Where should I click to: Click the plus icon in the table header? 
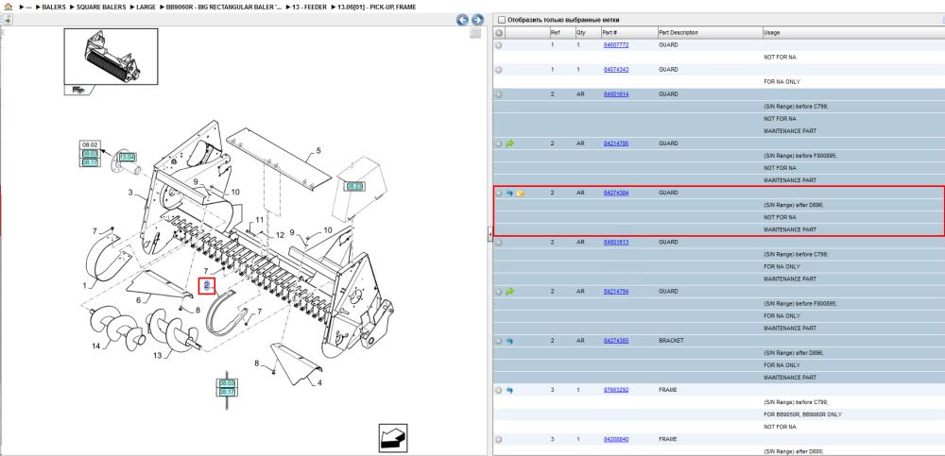pos(499,32)
